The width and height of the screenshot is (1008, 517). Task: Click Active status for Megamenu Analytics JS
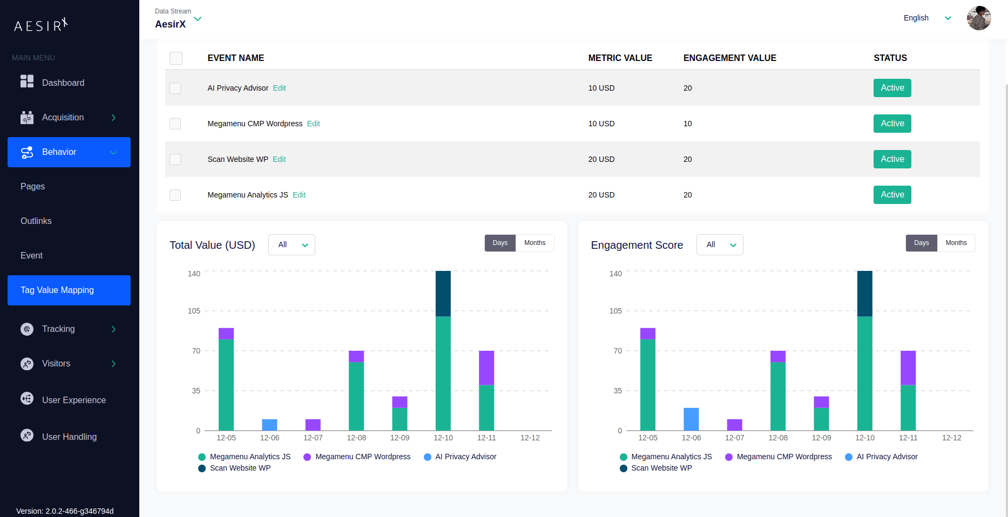click(892, 195)
